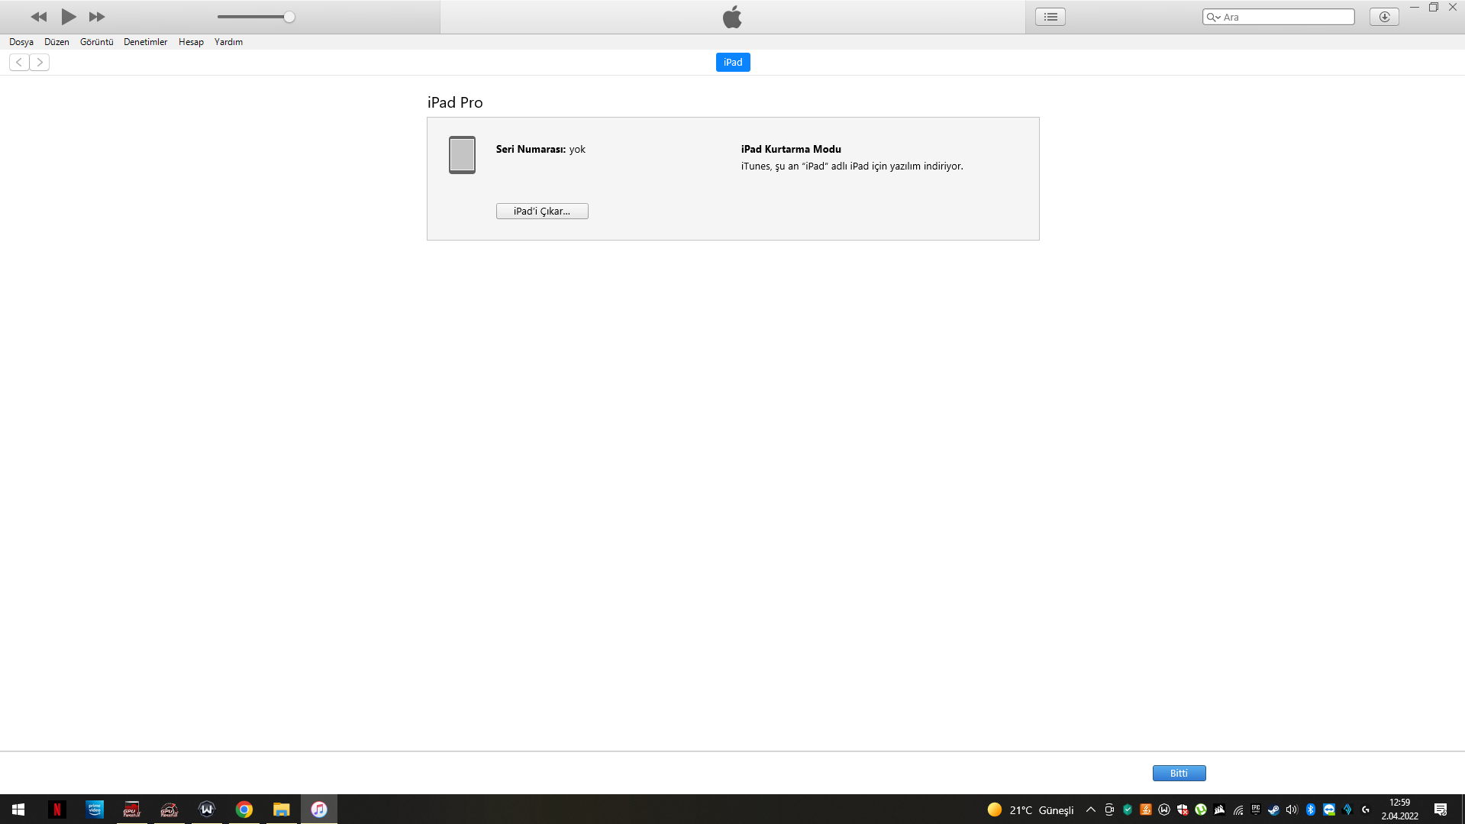
Task: Open the Dosya menu
Action: (x=21, y=42)
